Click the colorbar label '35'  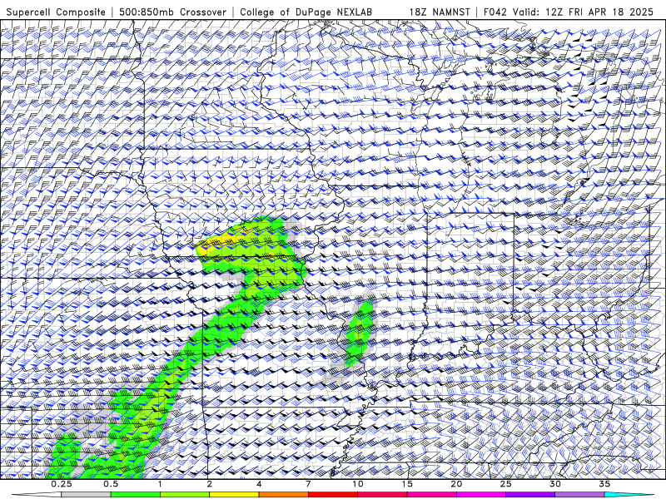click(x=604, y=484)
